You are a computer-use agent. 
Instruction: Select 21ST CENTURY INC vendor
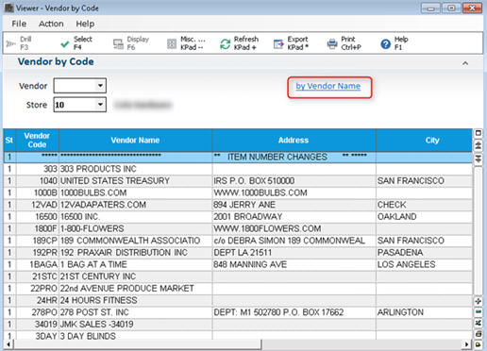(x=98, y=276)
